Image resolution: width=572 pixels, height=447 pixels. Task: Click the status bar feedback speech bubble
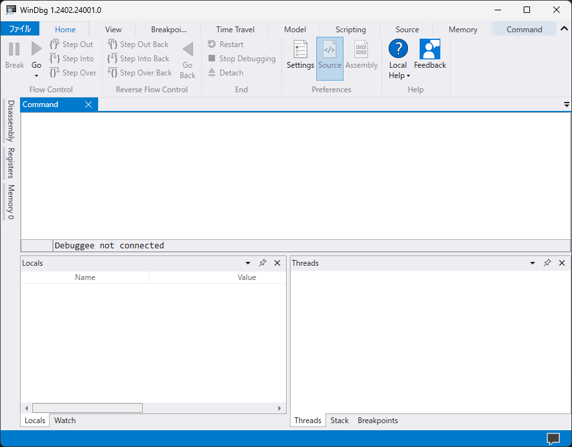pos(553,439)
